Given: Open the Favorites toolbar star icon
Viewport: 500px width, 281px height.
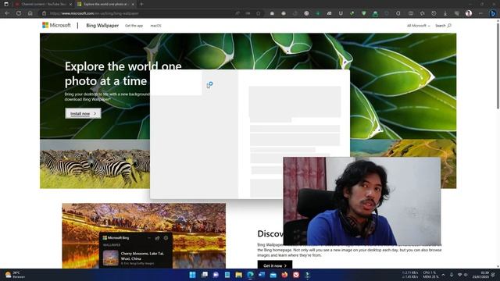Looking at the screenshot, I should pos(423,13).
